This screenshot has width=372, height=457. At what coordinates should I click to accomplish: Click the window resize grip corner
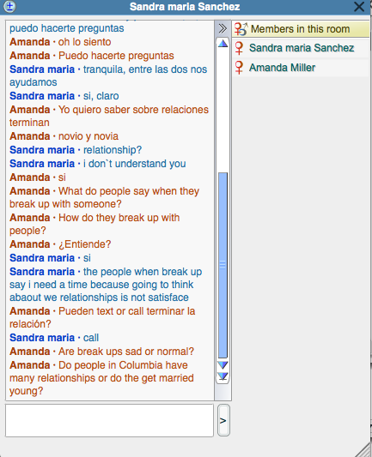363,449
